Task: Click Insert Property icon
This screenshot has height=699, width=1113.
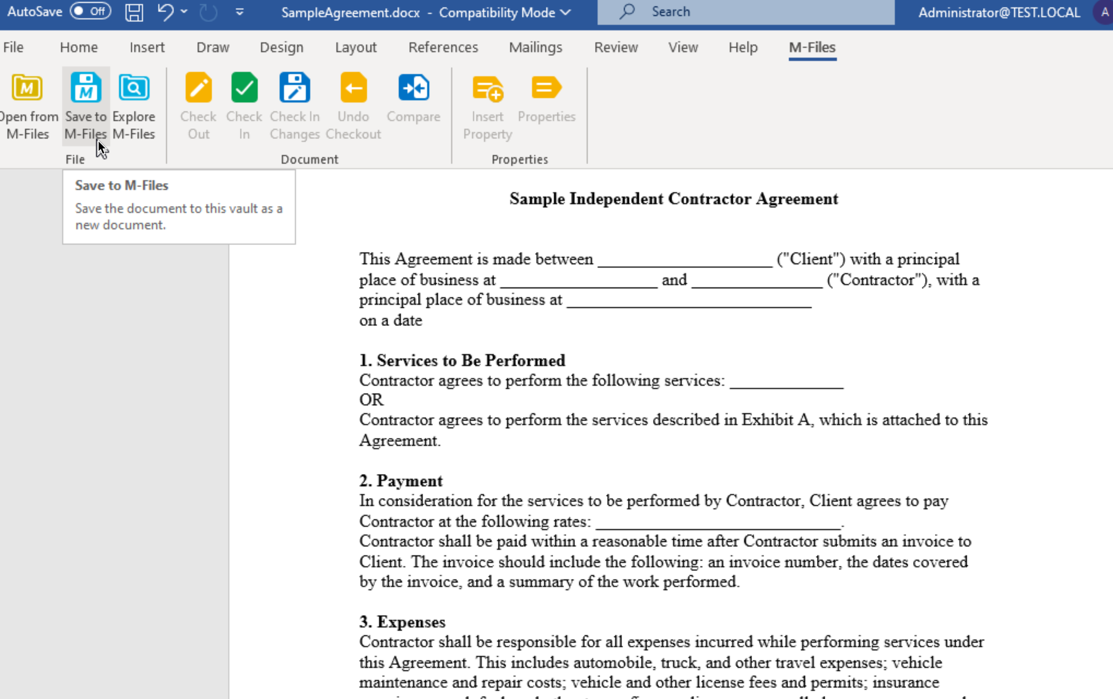Action: pyautogui.click(x=487, y=88)
